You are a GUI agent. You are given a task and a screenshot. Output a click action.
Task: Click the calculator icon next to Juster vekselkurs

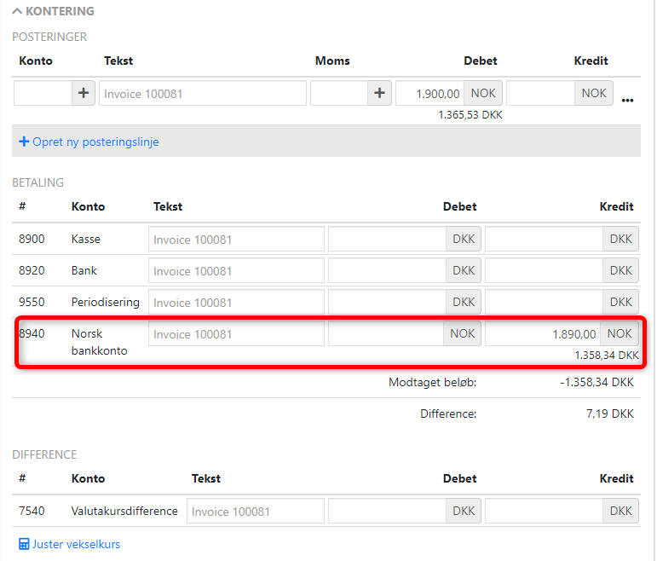[24, 544]
